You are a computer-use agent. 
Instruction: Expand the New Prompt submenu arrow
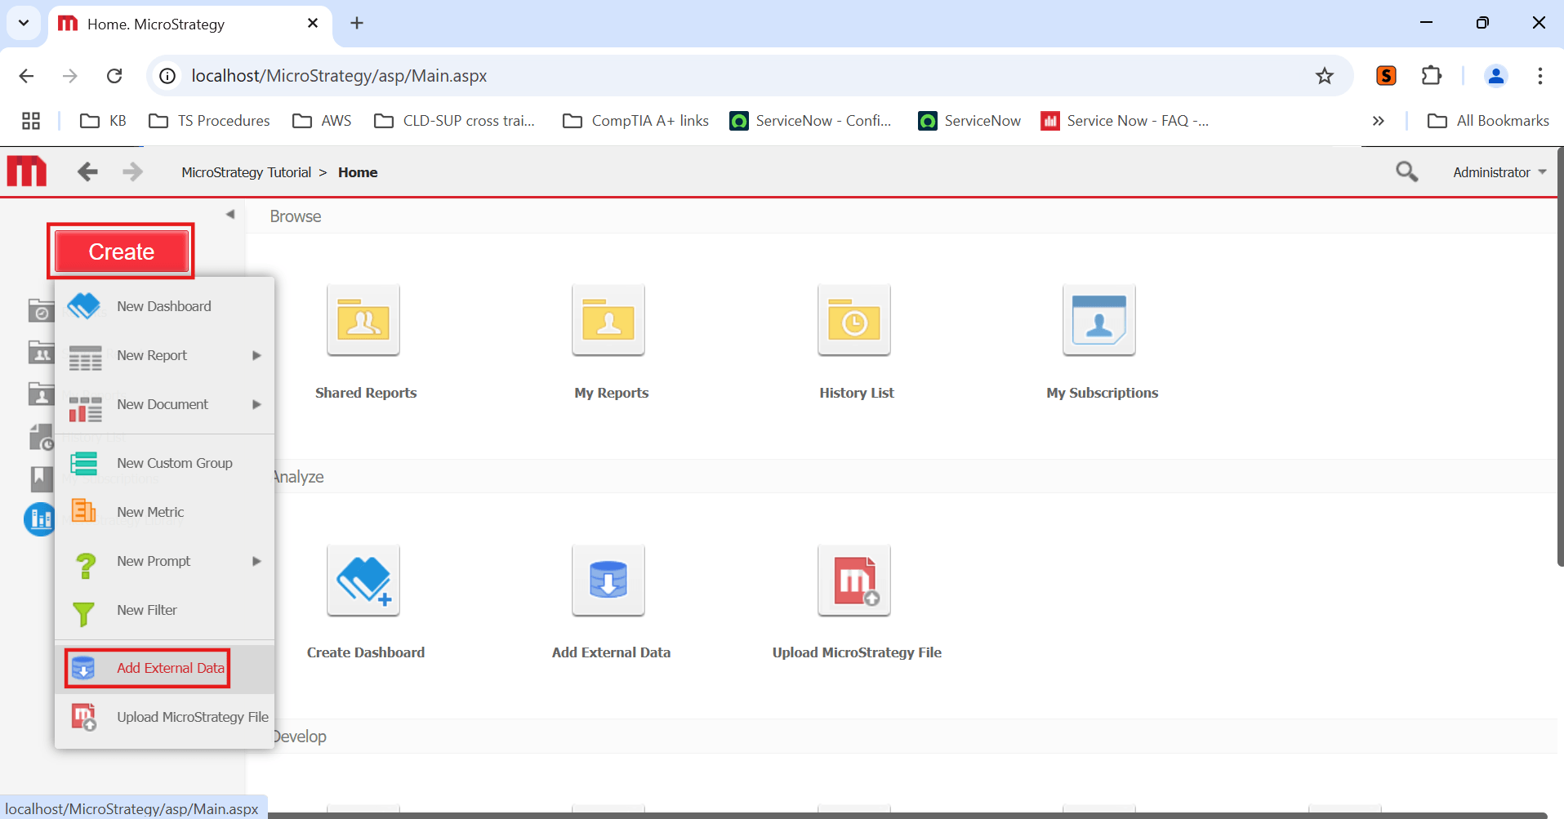(x=256, y=561)
